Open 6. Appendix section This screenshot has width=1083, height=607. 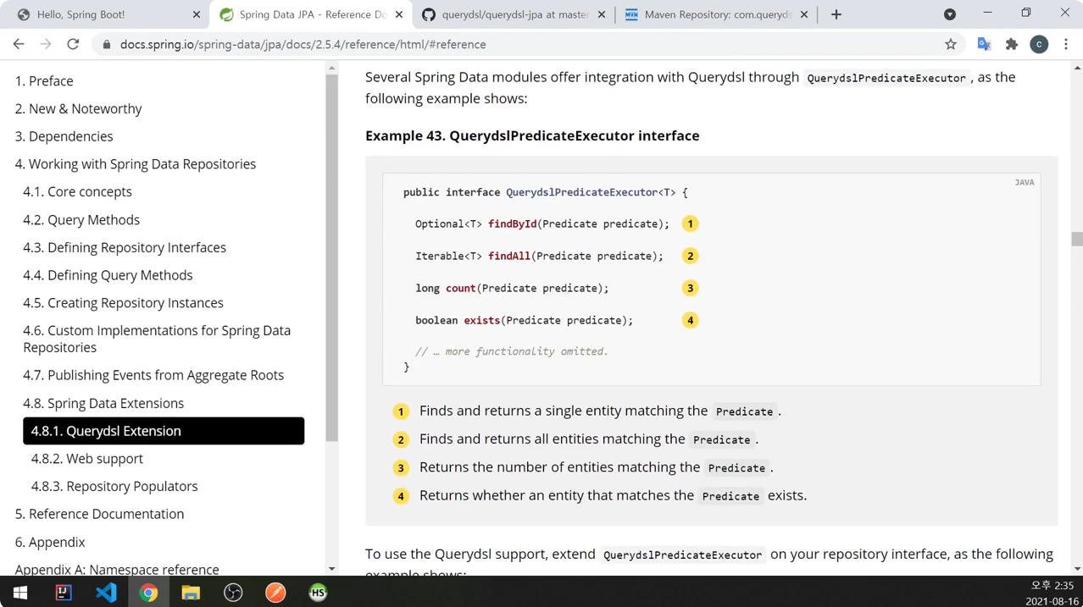coord(50,543)
